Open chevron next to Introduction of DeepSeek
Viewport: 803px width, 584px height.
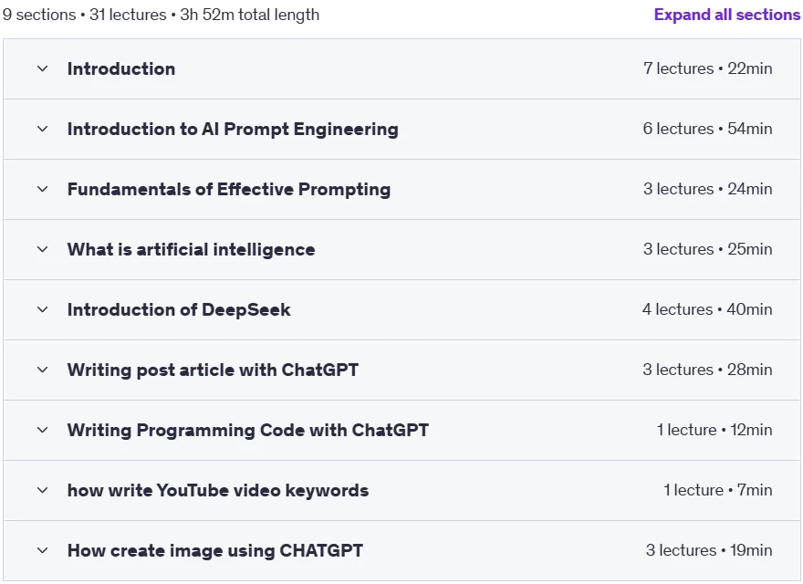coord(43,309)
